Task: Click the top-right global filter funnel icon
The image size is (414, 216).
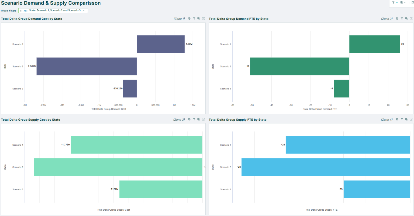Action: click(x=393, y=2)
